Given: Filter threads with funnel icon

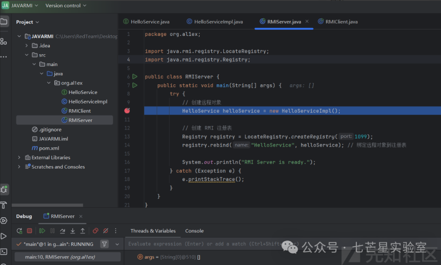Looking at the screenshot, I should [x=105, y=244].
